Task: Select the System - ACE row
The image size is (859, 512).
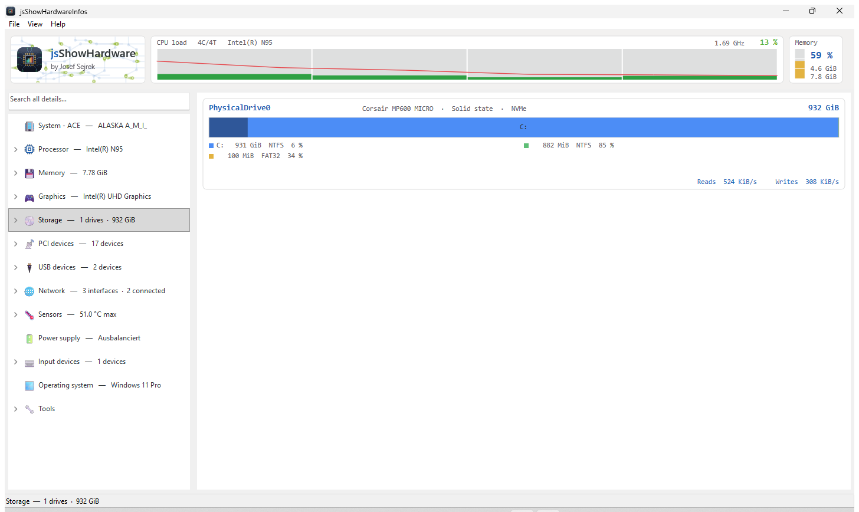Action: tap(99, 126)
